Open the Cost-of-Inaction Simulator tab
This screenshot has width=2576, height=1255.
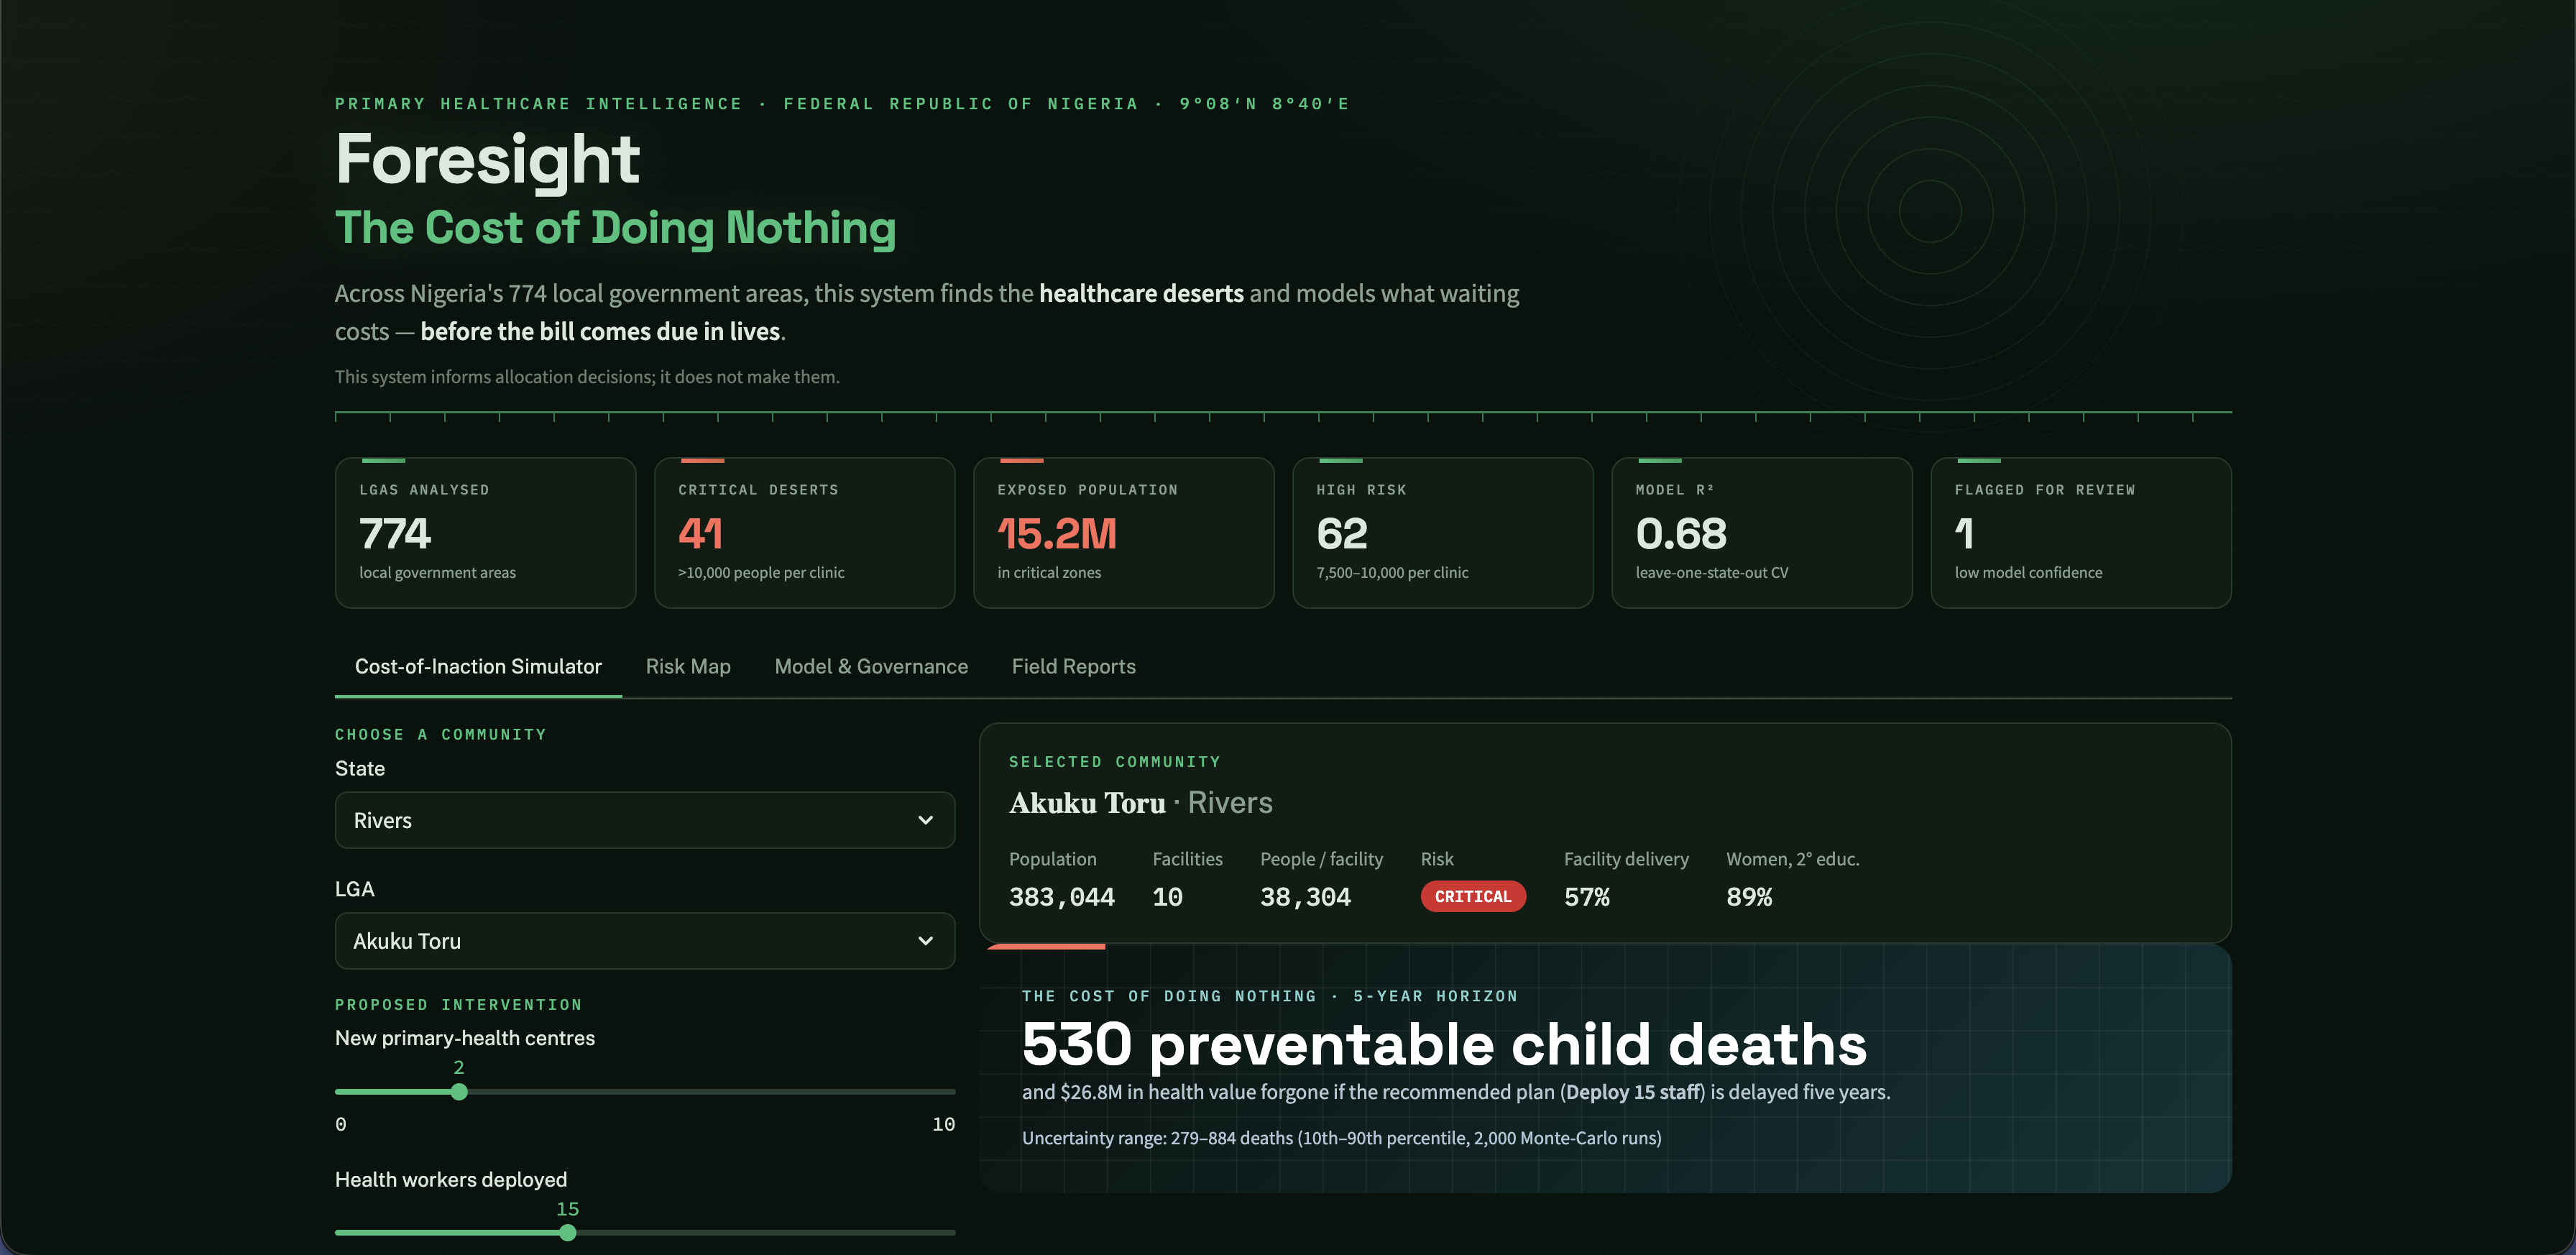(x=478, y=666)
